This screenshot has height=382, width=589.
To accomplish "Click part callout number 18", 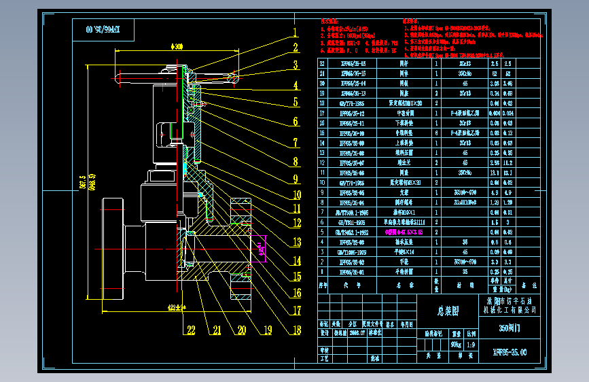I will coord(297,330).
